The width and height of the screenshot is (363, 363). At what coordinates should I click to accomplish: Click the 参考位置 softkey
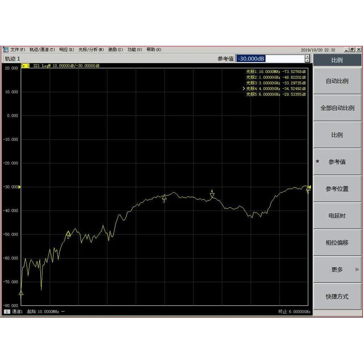point(337,189)
